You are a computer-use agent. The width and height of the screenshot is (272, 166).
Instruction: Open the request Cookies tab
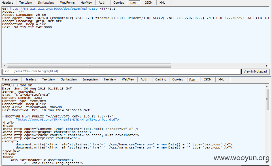point(119,3)
